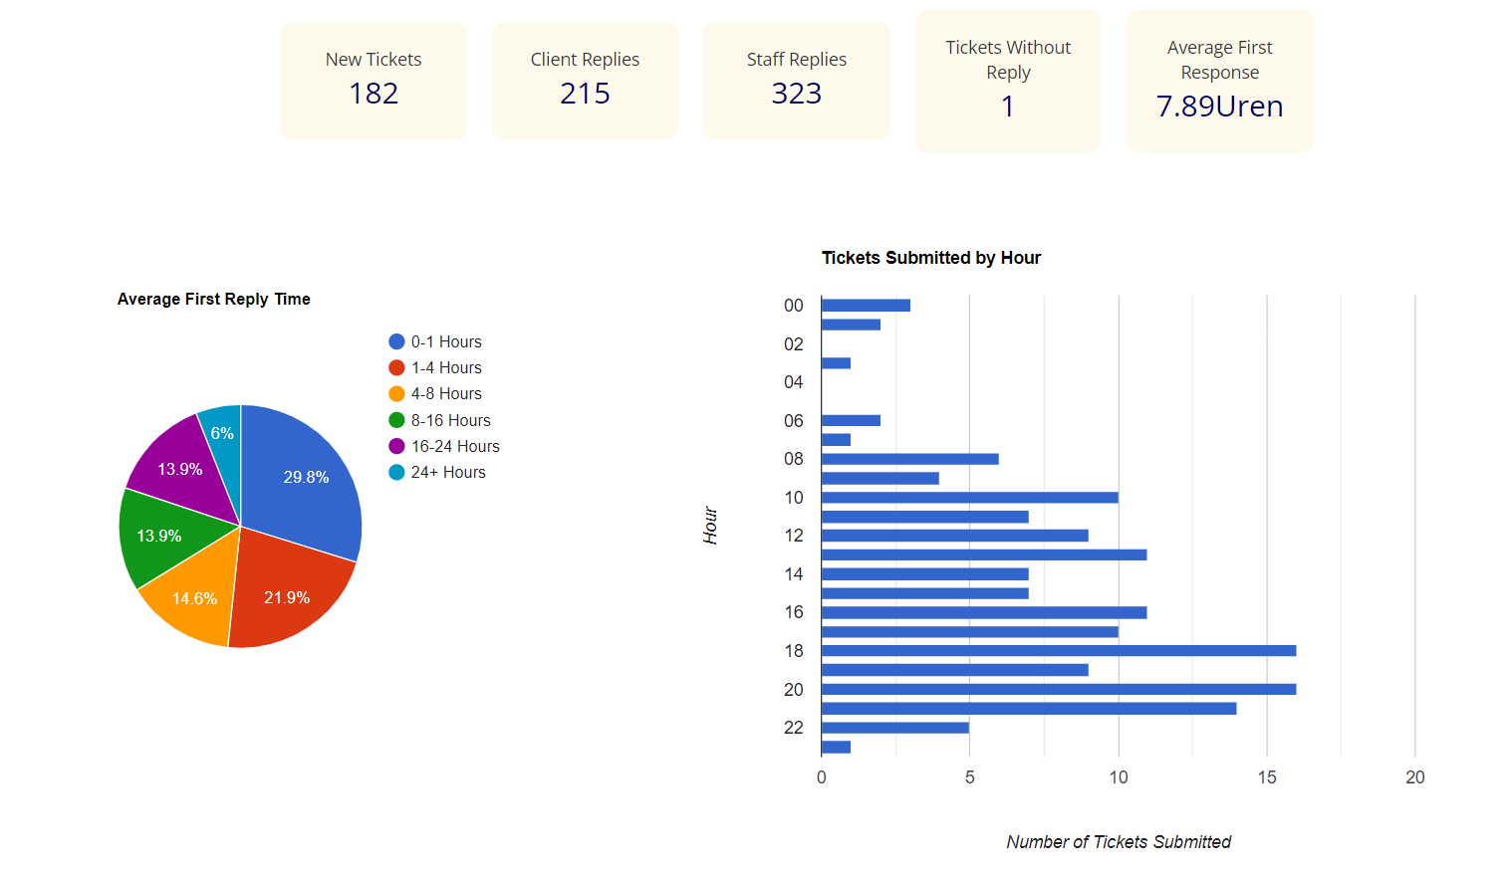1511x879 pixels.
Task: Open the Client Replies summary card
Action: pos(585,80)
